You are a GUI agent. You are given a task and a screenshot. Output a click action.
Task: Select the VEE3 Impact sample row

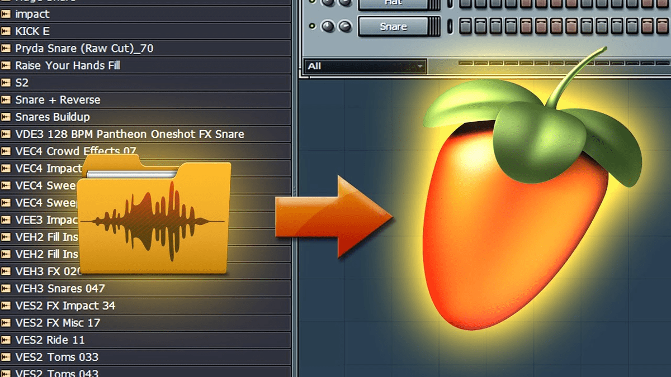click(145, 220)
